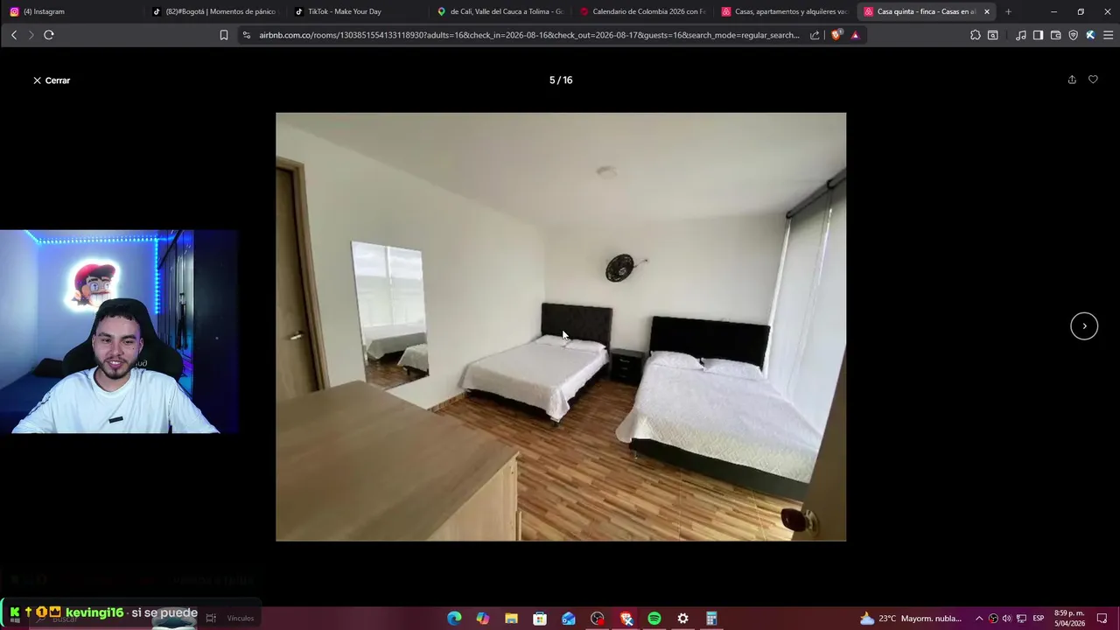Open Outlook mail from taskbar
This screenshot has height=630, width=1120.
pos(569,619)
